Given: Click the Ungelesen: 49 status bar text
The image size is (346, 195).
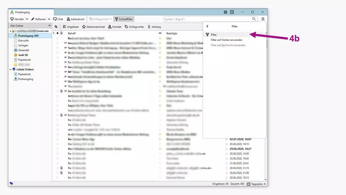Looking at the screenshot, I should pyautogui.click(x=220, y=184).
